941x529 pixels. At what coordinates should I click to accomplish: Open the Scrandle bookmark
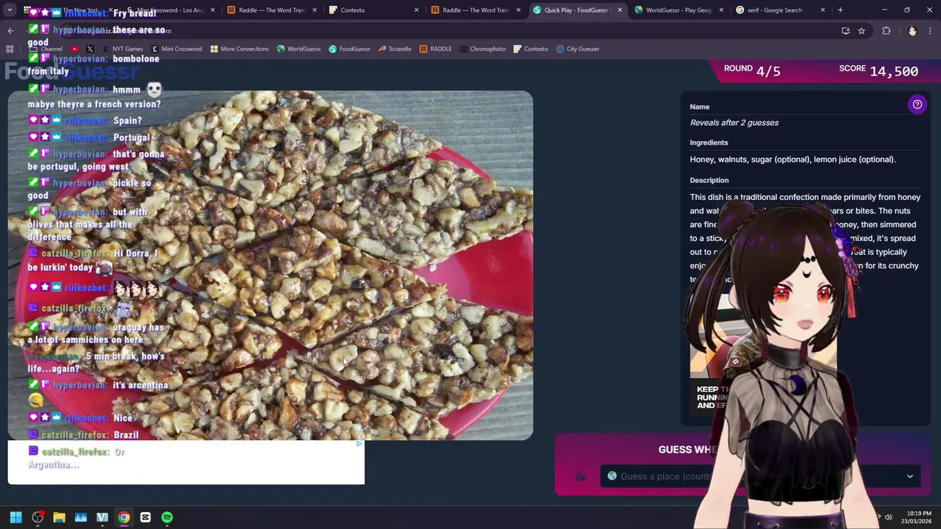tap(394, 48)
